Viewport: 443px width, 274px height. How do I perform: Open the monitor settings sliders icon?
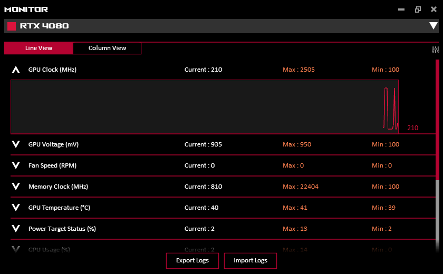(x=436, y=50)
